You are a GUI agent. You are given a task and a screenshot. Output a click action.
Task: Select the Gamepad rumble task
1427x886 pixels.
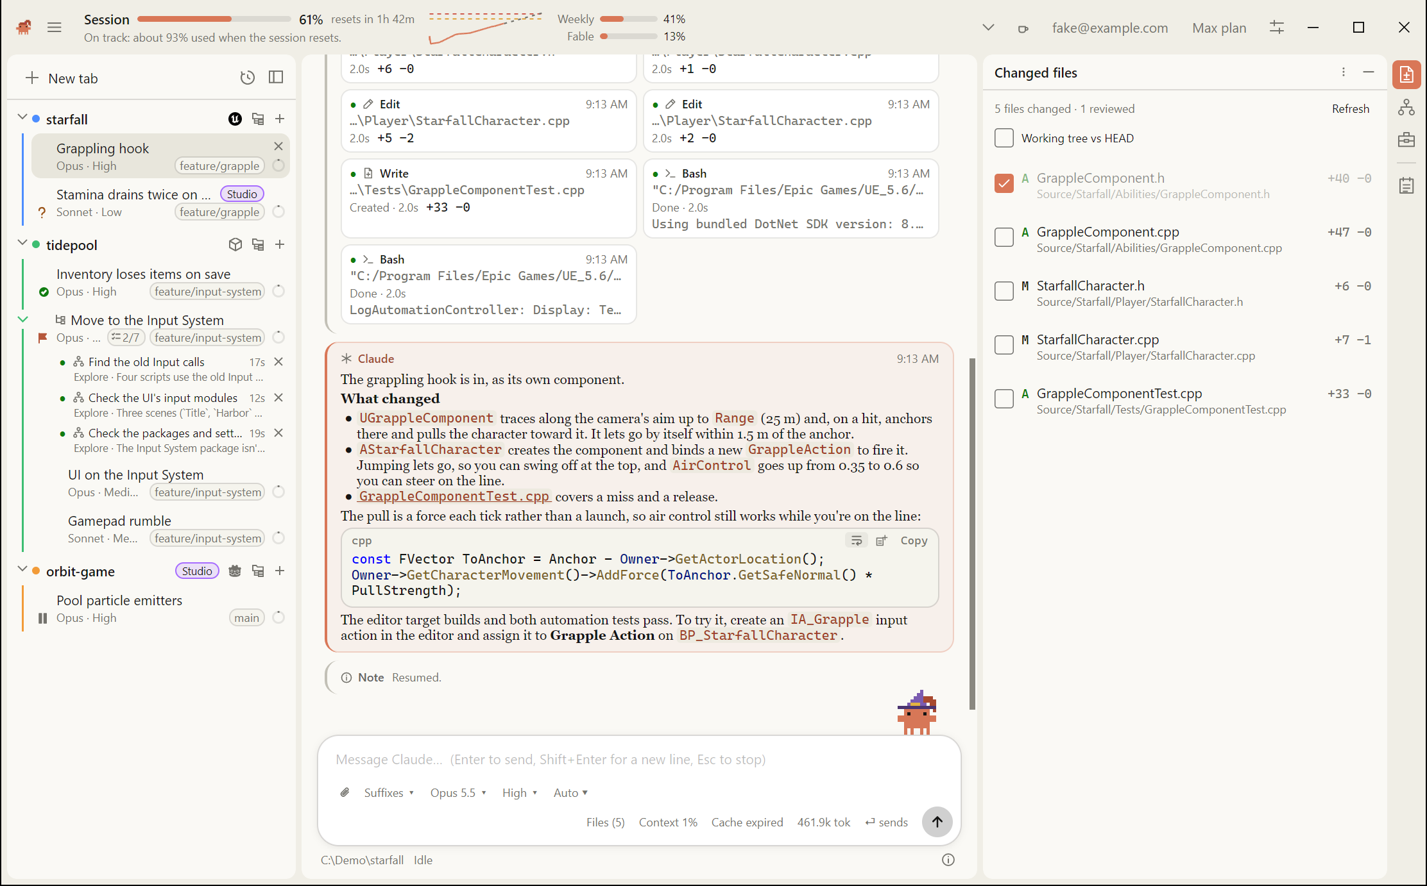pyautogui.click(x=160, y=529)
